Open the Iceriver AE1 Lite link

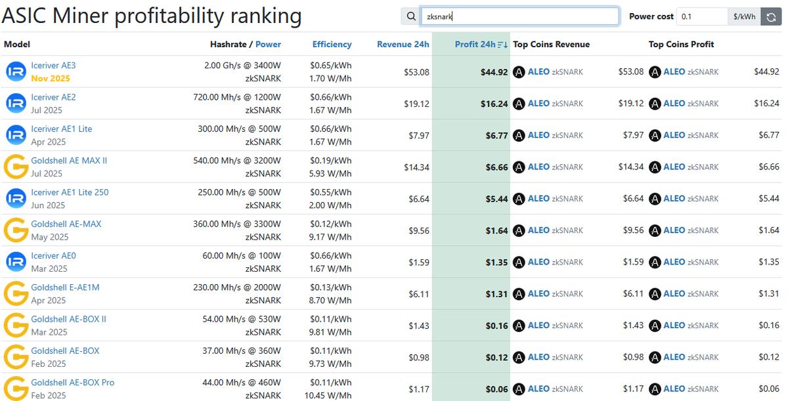coord(62,129)
